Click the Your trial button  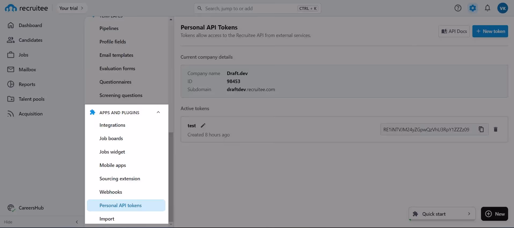[71, 8]
